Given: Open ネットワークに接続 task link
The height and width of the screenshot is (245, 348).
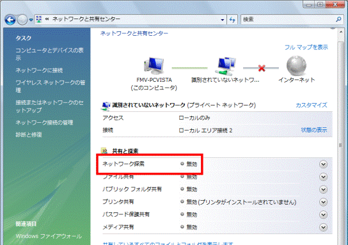Looking at the screenshot, I should 39,70.
